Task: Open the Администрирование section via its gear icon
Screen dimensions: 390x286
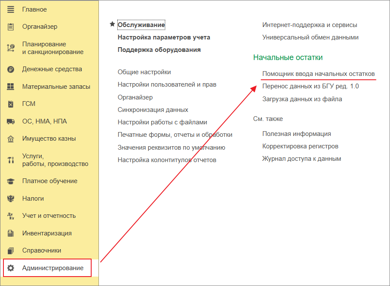Action: pyautogui.click(x=10, y=268)
